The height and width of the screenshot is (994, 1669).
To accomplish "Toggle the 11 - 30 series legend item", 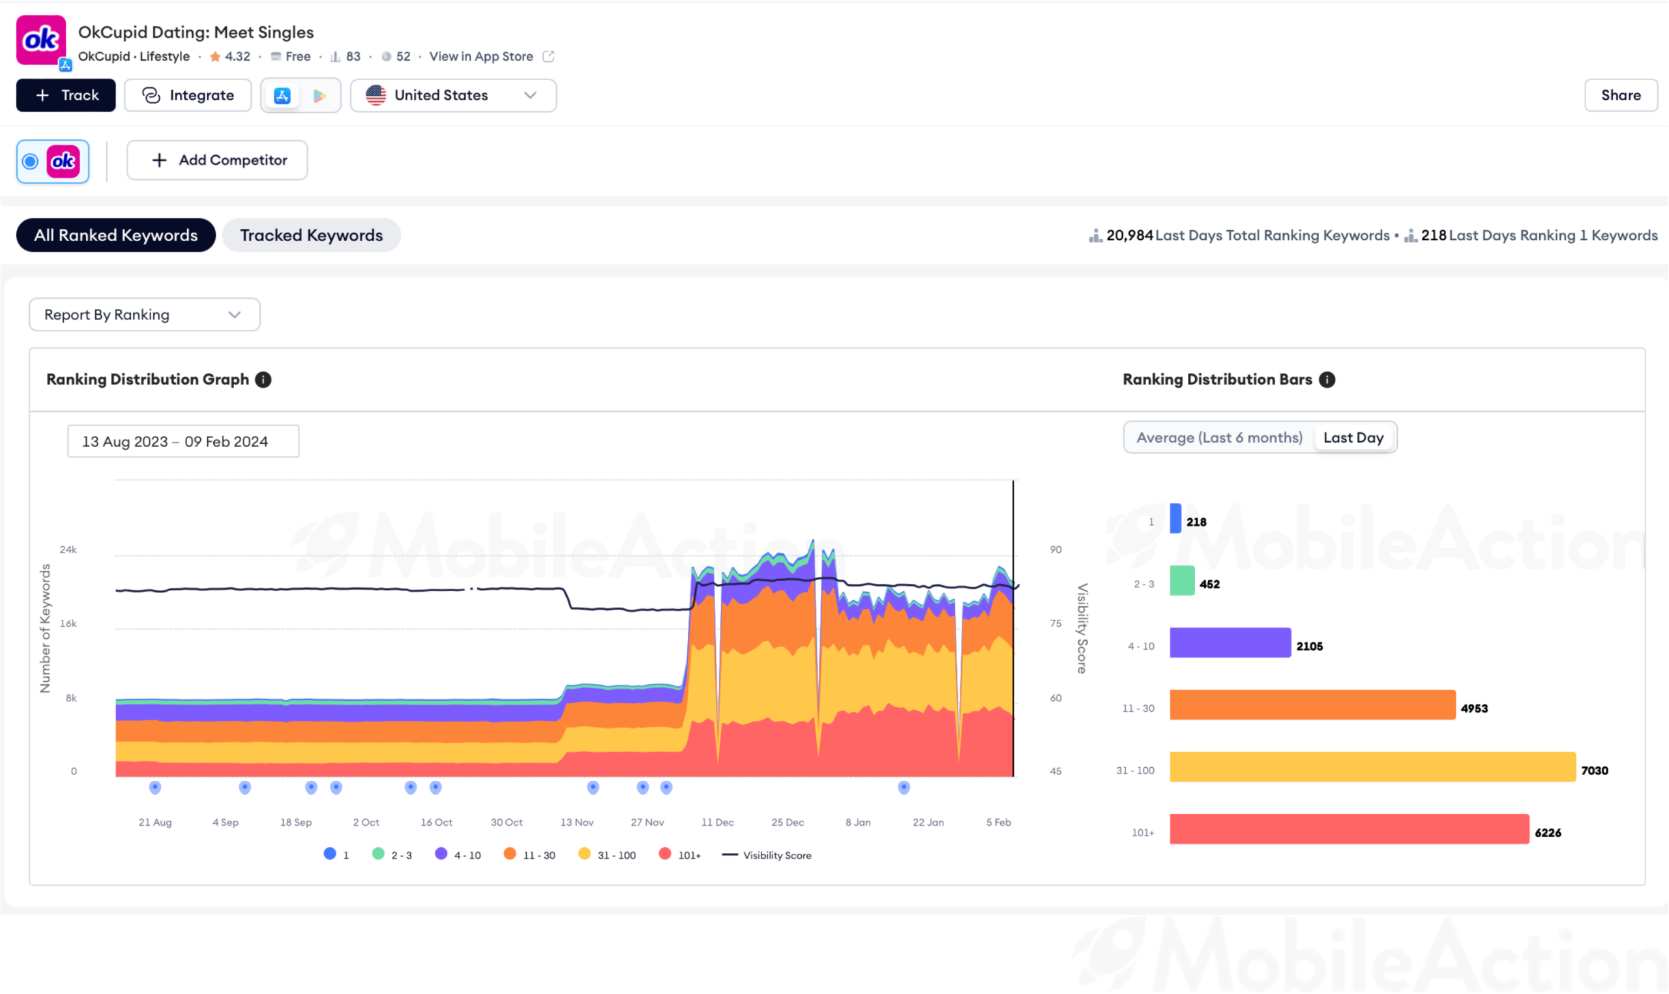I will click(529, 855).
